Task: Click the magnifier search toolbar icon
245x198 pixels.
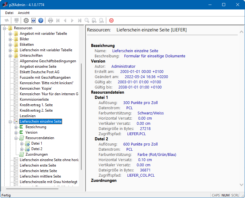Action: tap(87, 20)
